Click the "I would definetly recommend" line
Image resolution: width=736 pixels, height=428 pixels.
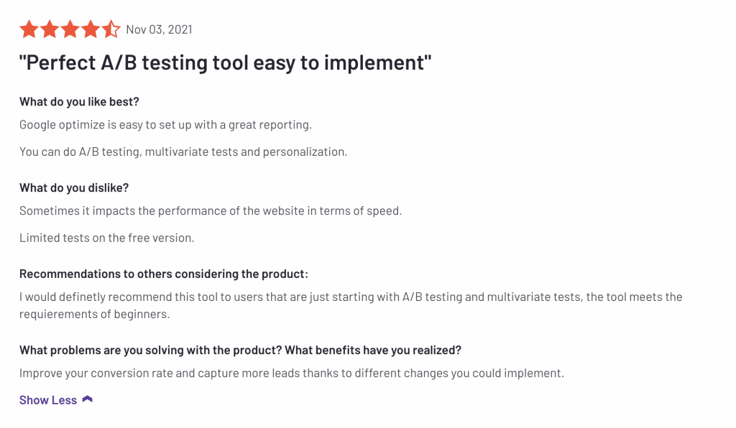[x=351, y=297]
